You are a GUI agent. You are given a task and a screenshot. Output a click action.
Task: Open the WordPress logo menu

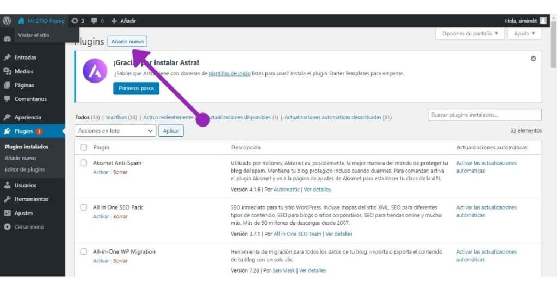7,21
